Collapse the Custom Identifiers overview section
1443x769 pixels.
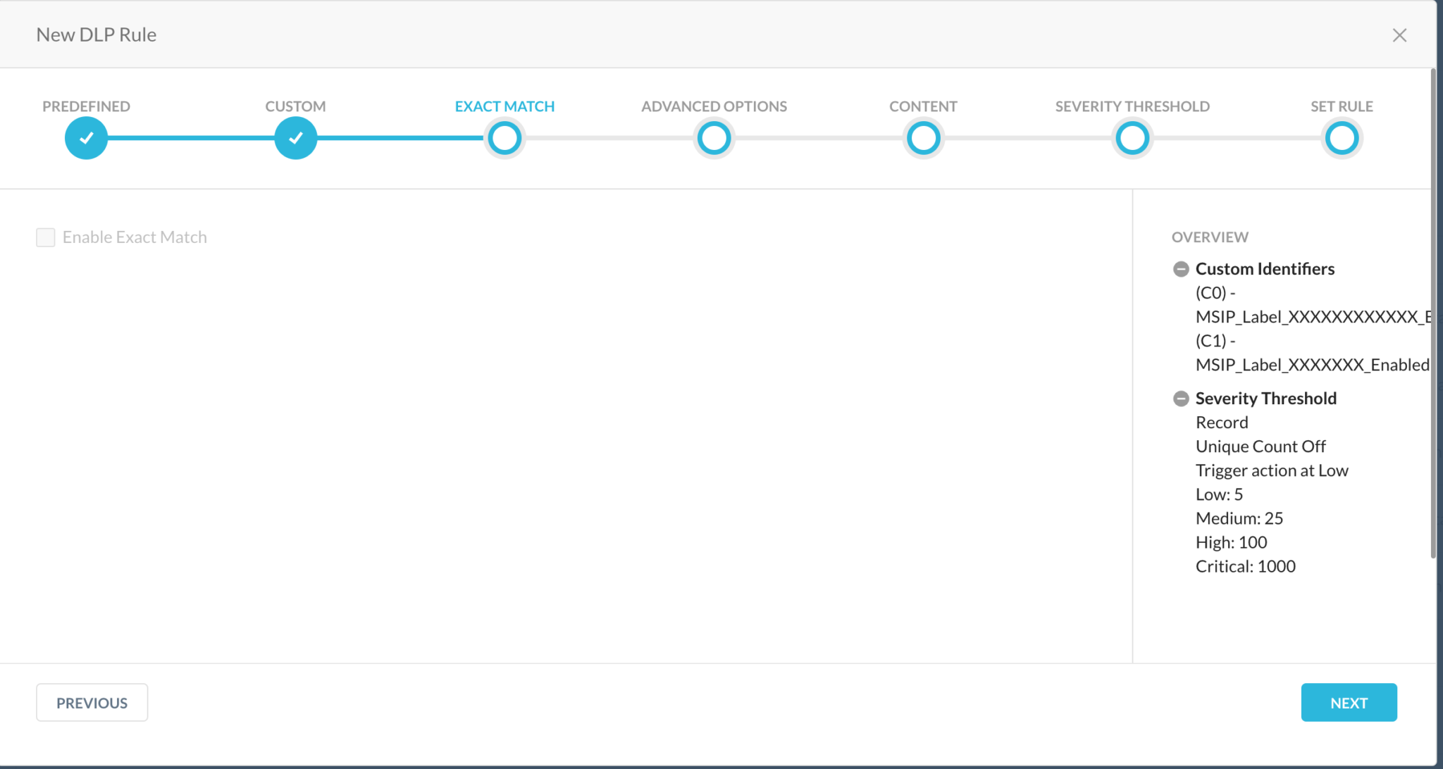point(1181,269)
